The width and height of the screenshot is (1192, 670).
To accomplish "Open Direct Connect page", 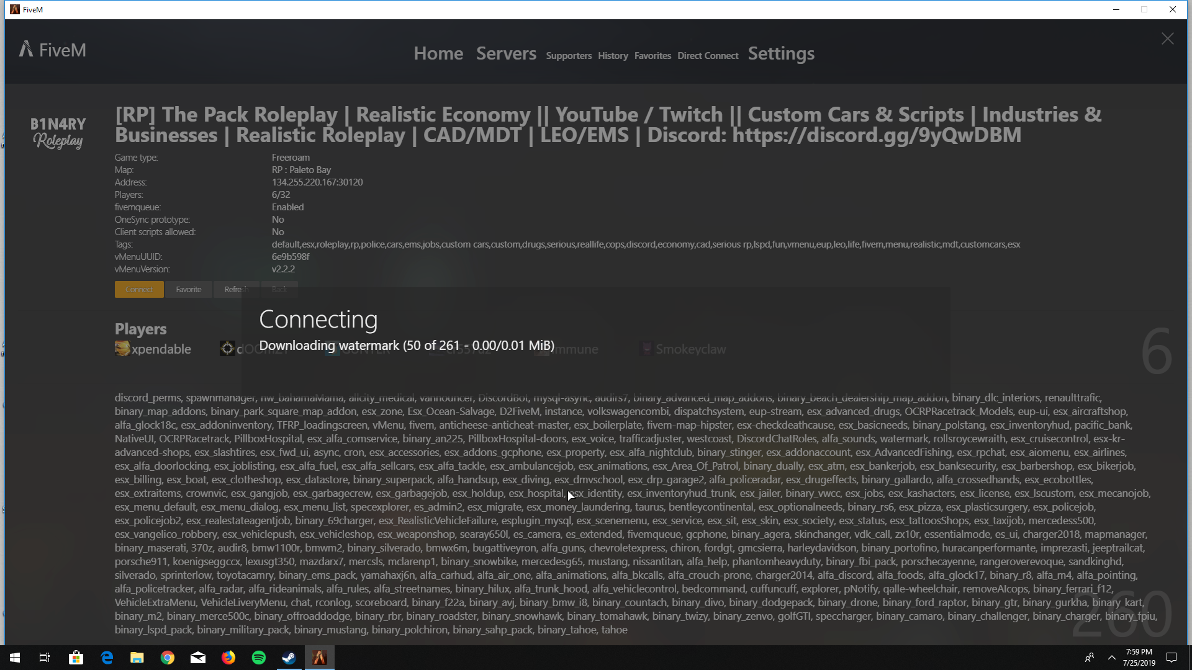I will coord(708,56).
